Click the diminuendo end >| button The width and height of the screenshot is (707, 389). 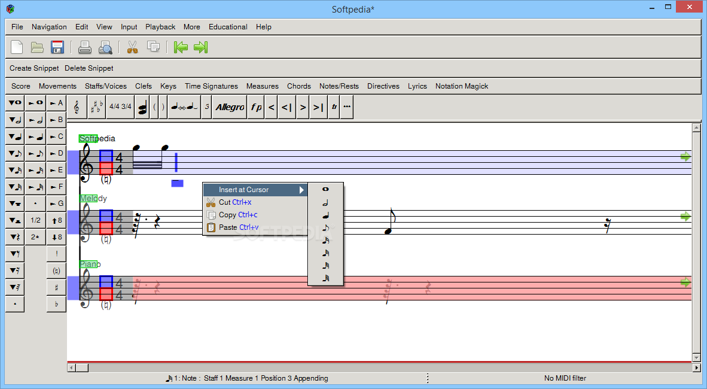coord(319,107)
